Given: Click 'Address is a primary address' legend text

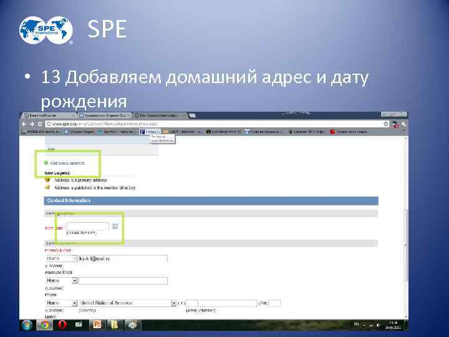Looking at the screenshot, I should tap(80, 180).
